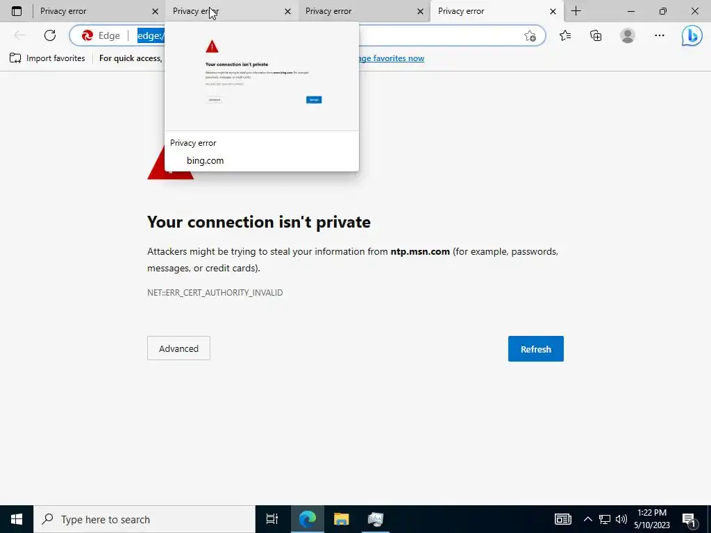Open a new tab with plus button
Viewport: 711px width, 533px height.
(x=576, y=11)
